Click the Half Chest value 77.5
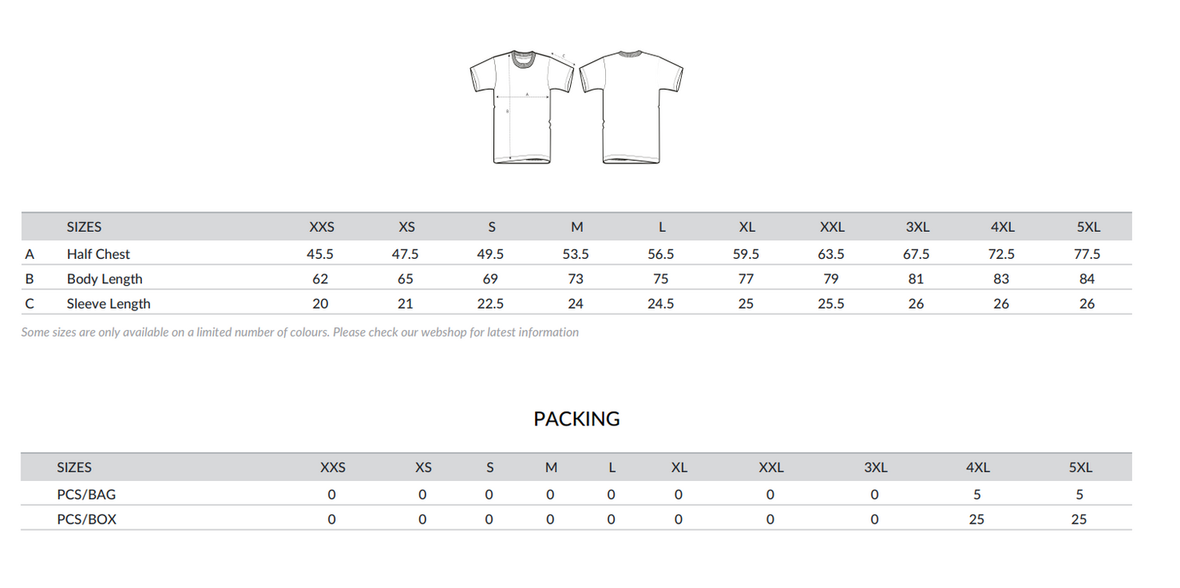Image resolution: width=1180 pixels, height=588 pixels. click(1087, 254)
